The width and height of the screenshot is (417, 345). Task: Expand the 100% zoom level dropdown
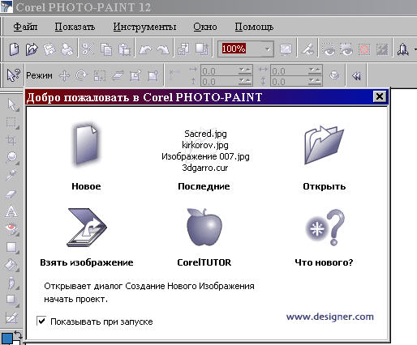[268, 49]
